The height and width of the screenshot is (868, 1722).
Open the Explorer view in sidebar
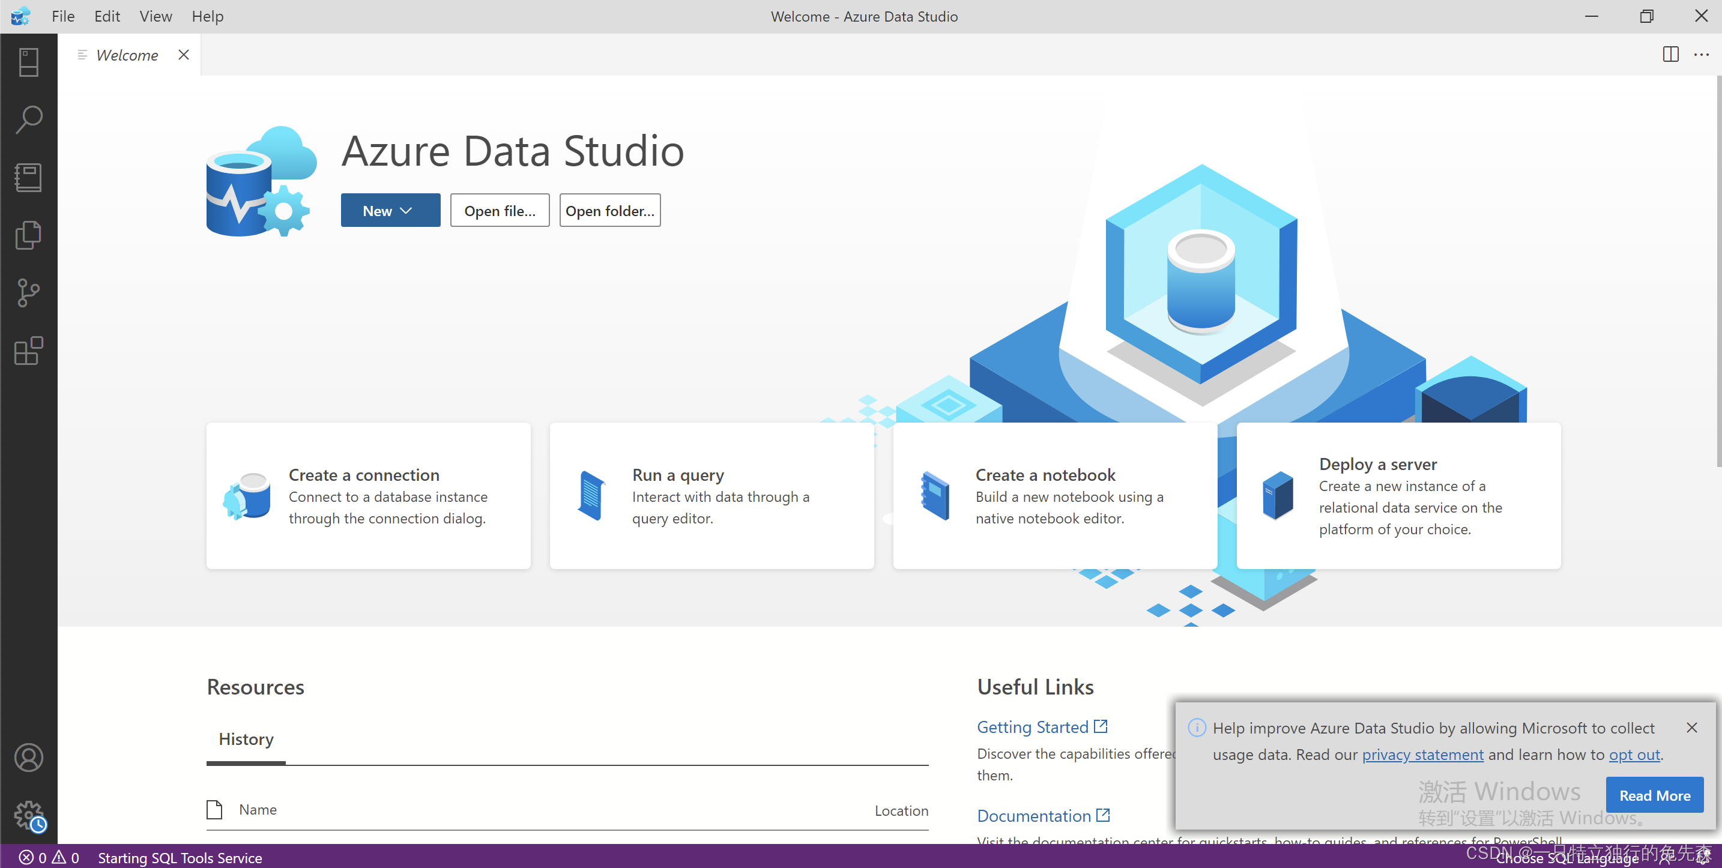28,235
